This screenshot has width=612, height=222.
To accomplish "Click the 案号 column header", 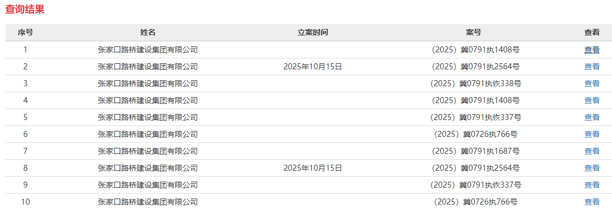I will 474,32.
